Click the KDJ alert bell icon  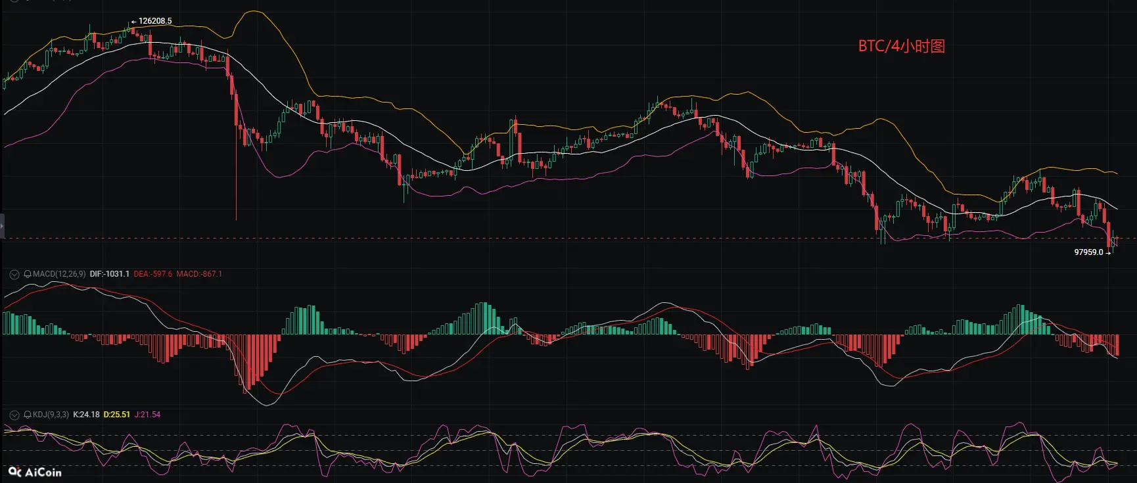click(28, 415)
